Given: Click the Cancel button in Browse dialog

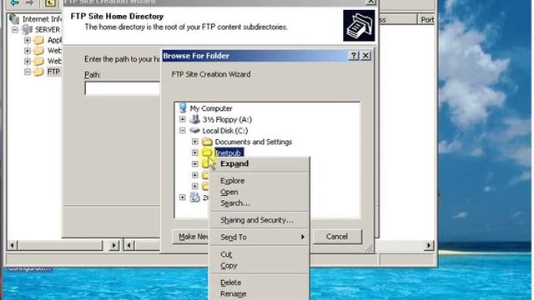Looking at the screenshot, I should (x=337, y=237).
